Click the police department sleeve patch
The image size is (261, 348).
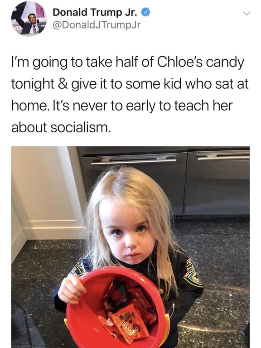pyautogui.click(x=193, y=272)
